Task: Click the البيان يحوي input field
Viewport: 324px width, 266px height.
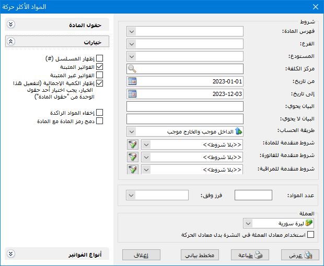Action: [x=185, y=106]
